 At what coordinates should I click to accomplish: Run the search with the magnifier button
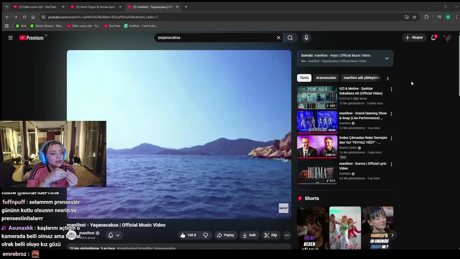(x=290, y=37)
